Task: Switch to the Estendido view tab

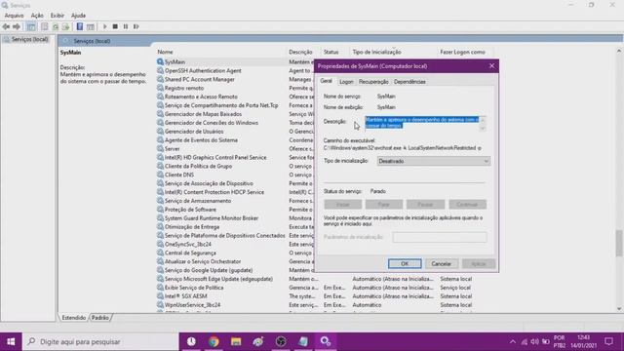Action: point(74,318)
